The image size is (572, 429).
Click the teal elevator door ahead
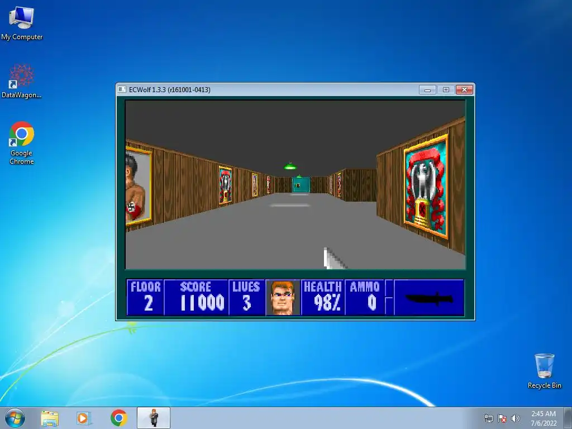pyautogui.click(x=301, y=184)
